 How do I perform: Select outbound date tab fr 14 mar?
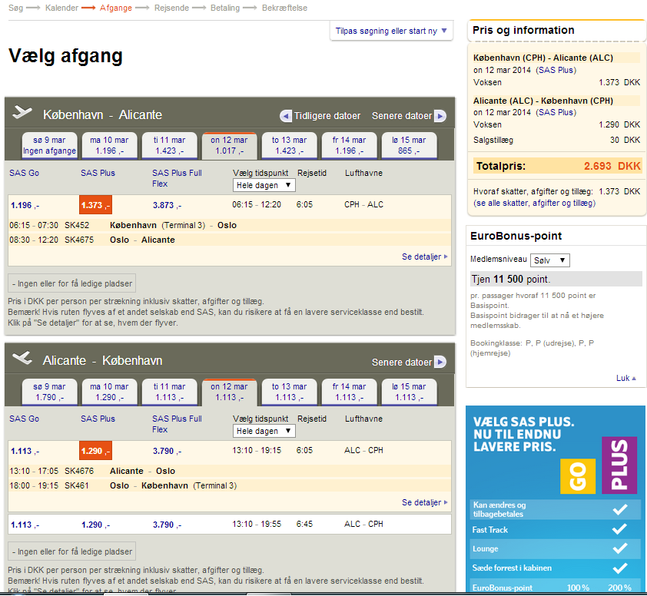[x=349, y=145]
